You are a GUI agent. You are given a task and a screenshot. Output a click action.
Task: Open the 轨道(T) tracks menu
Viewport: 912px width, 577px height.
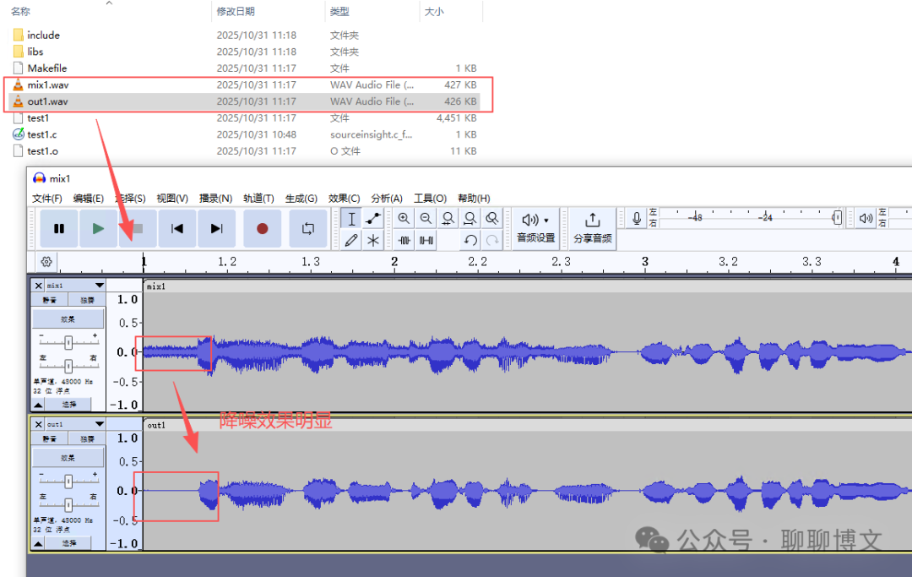pyautogui.click(x=258, y=199)
